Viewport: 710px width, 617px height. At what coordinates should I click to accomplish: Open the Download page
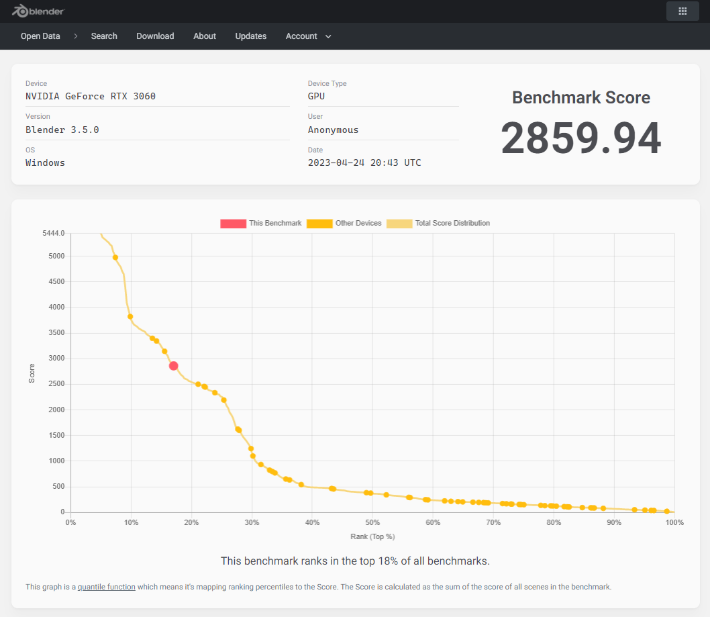[x=155, y=36]
